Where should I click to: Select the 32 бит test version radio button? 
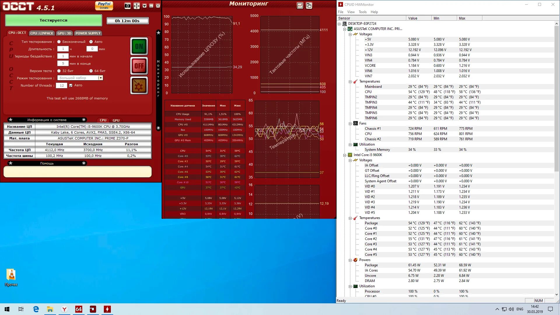point(59,71)
